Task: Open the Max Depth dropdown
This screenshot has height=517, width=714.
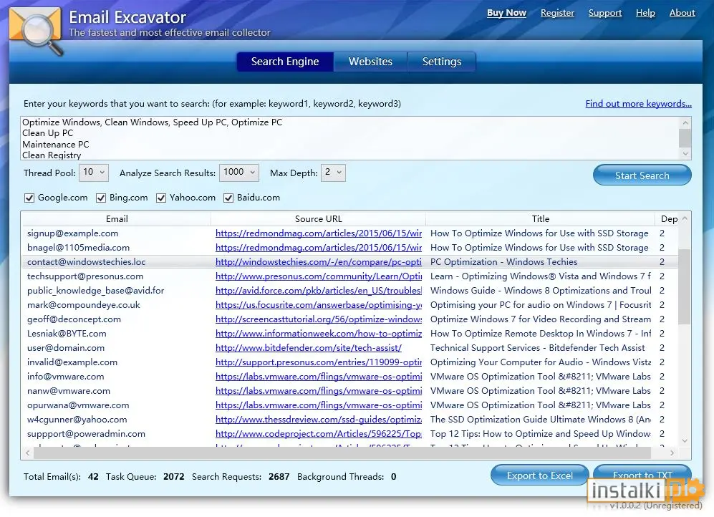Action: 333,173
